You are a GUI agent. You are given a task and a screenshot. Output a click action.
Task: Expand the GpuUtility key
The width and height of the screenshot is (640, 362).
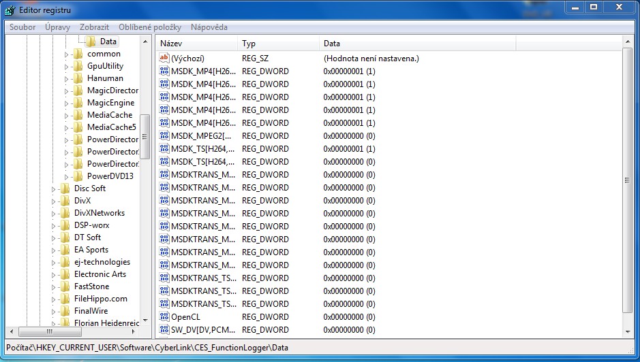click(66, 67)
